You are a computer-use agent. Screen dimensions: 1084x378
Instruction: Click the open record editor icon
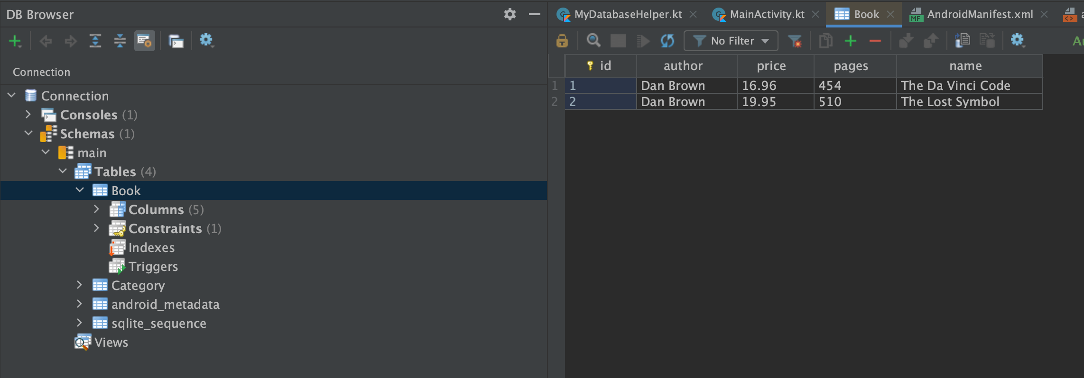[963, 41]
